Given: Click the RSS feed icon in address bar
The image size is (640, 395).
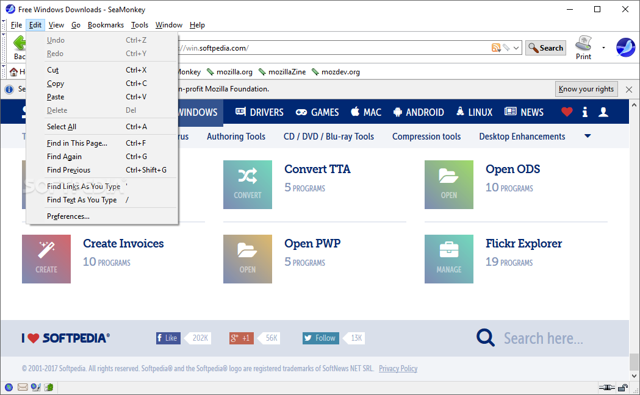Looking at the screenshot, I should pyautogui.click(x=496, y=48).
